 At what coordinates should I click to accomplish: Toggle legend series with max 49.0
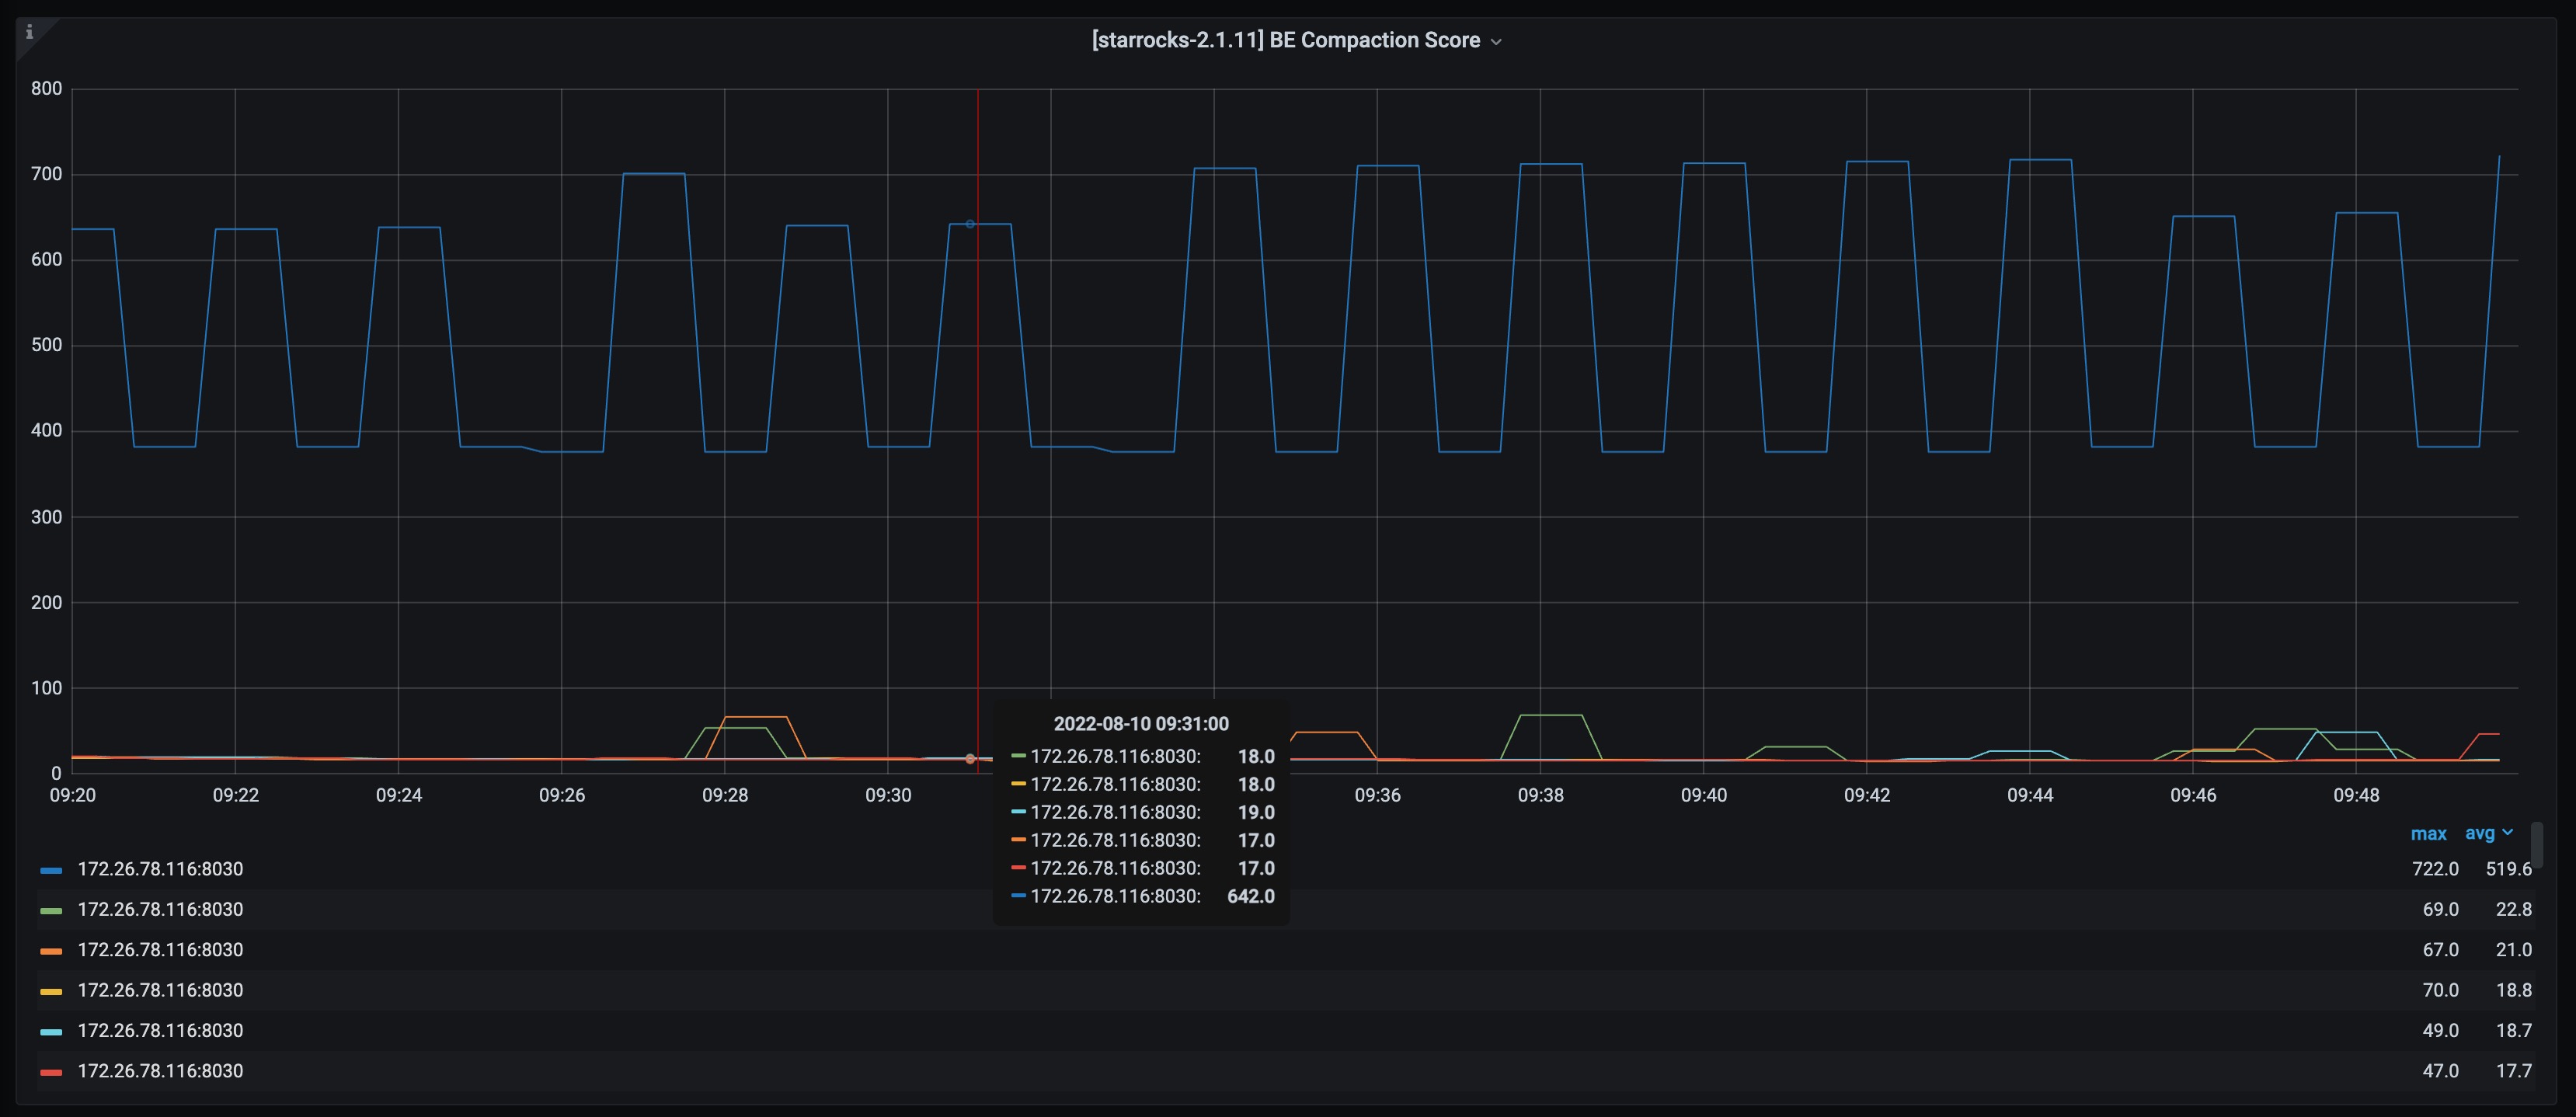point(160,1030)
